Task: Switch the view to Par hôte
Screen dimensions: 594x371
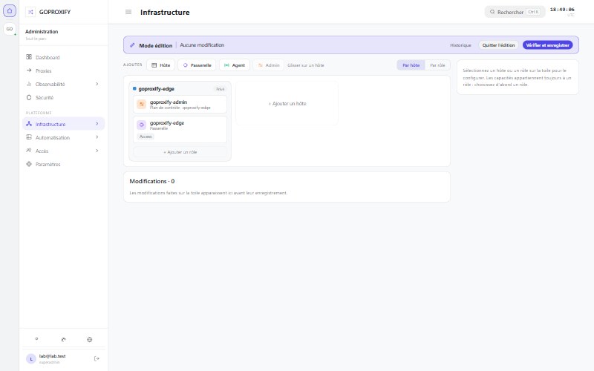Action: 411,65
